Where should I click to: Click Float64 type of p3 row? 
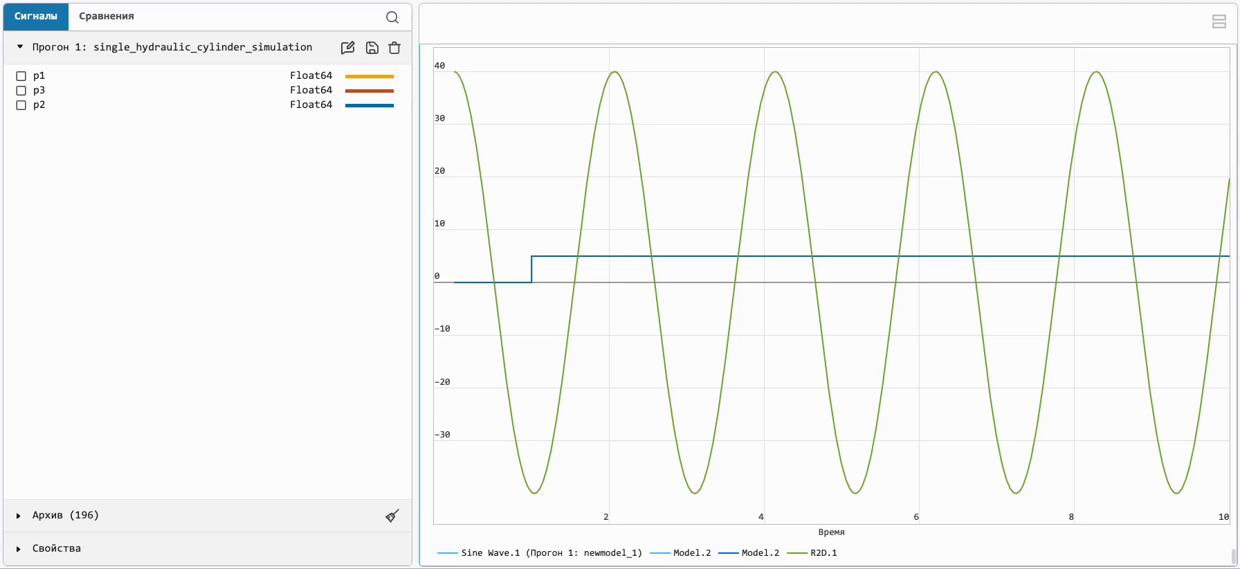[311, 90]
